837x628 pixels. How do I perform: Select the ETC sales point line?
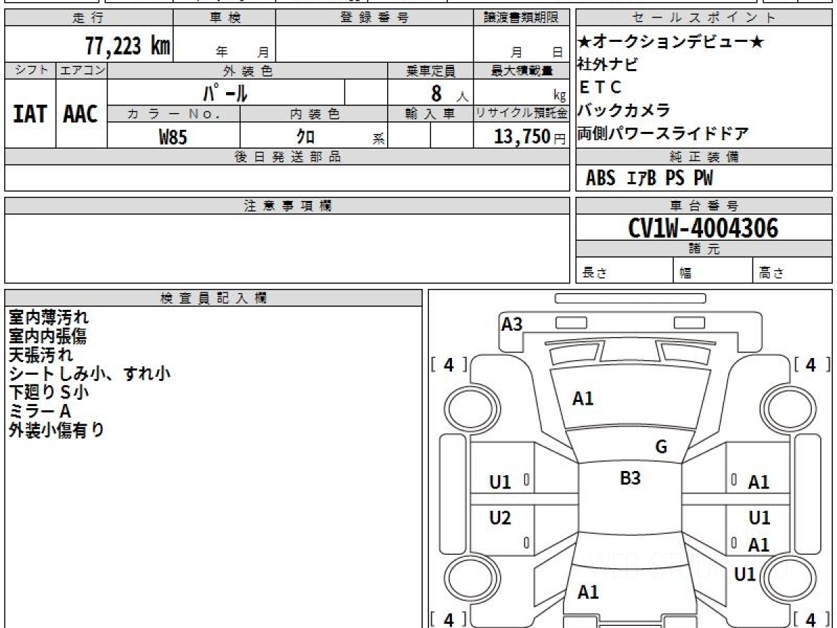[x=599, y=88]
